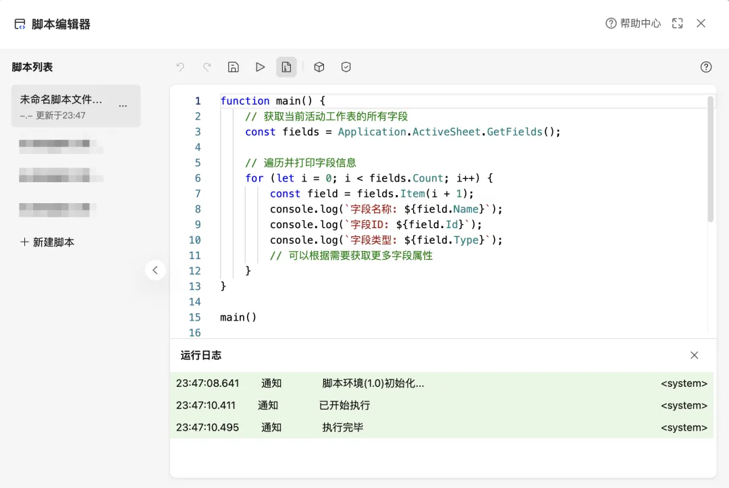Select the log row 执行完毕
729x488 pixels.
[441, 427]
